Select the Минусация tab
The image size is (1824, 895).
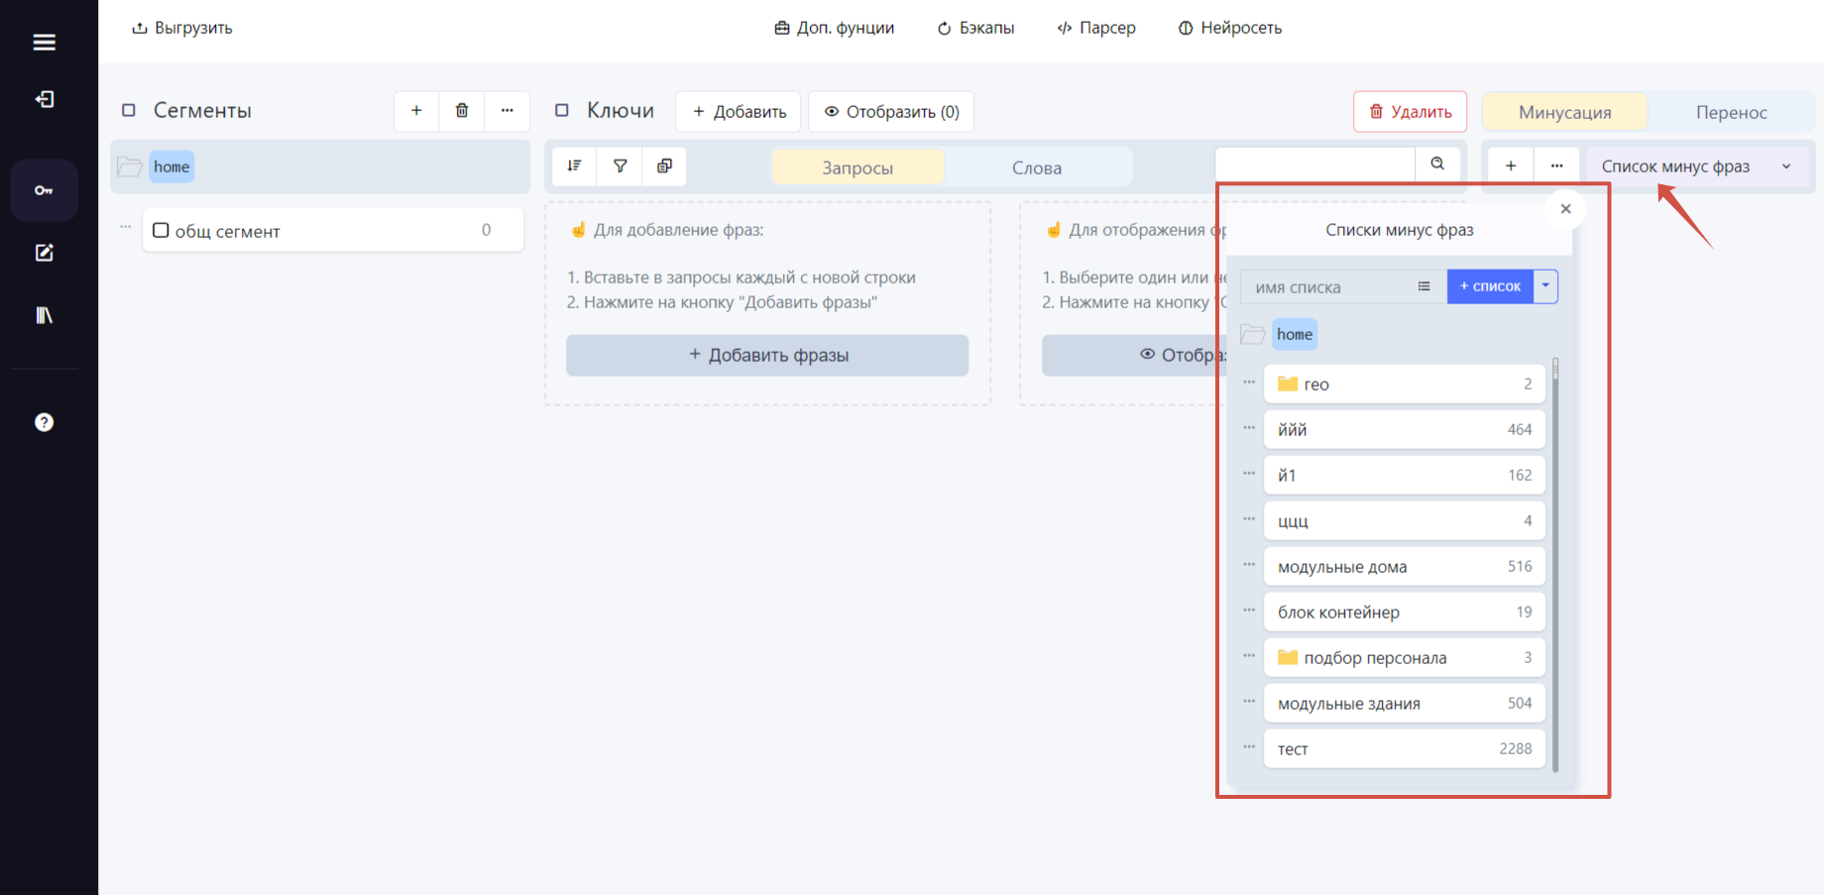tap(1564, 112)
